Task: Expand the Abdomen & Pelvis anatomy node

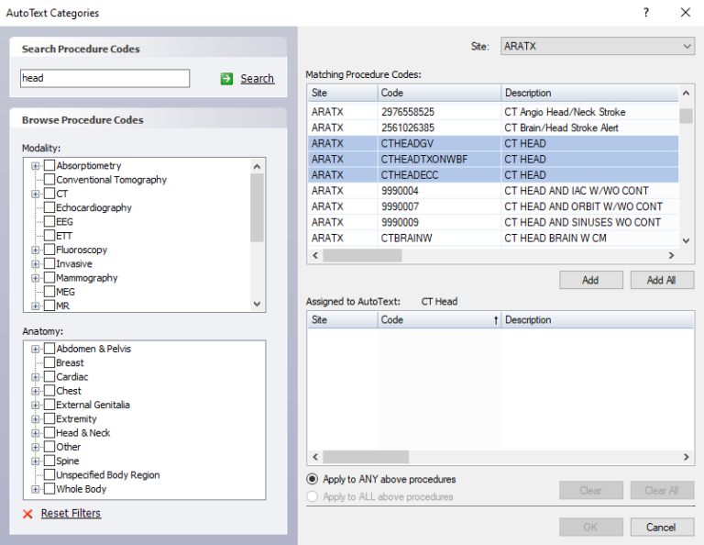Action: (x=36, y=349)
